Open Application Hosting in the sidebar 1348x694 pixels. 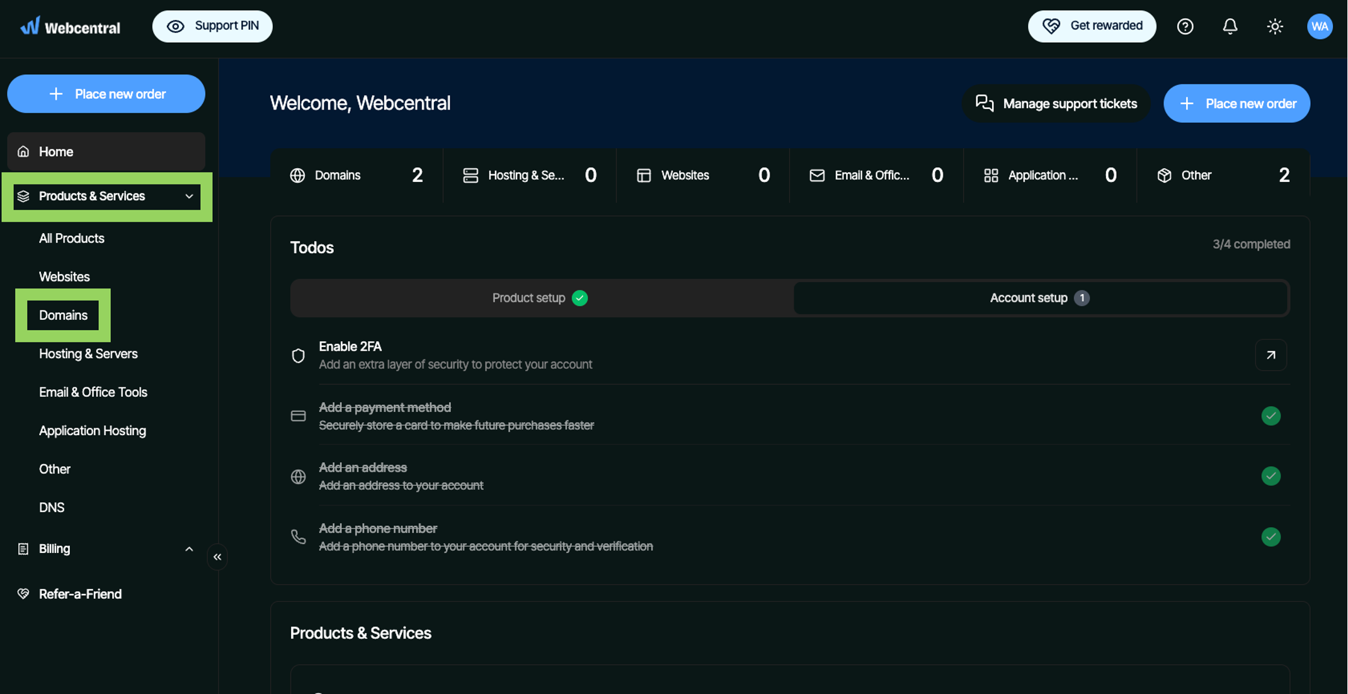pyautogui.click(x=93, y=431)
